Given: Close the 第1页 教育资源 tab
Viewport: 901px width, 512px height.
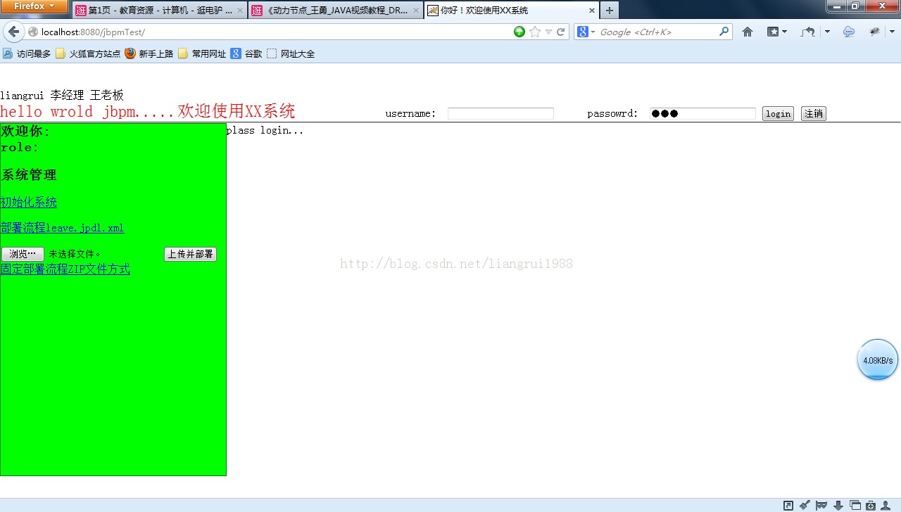Looking at the screenshot, I should pyautogui.click(x=239, y=11).
